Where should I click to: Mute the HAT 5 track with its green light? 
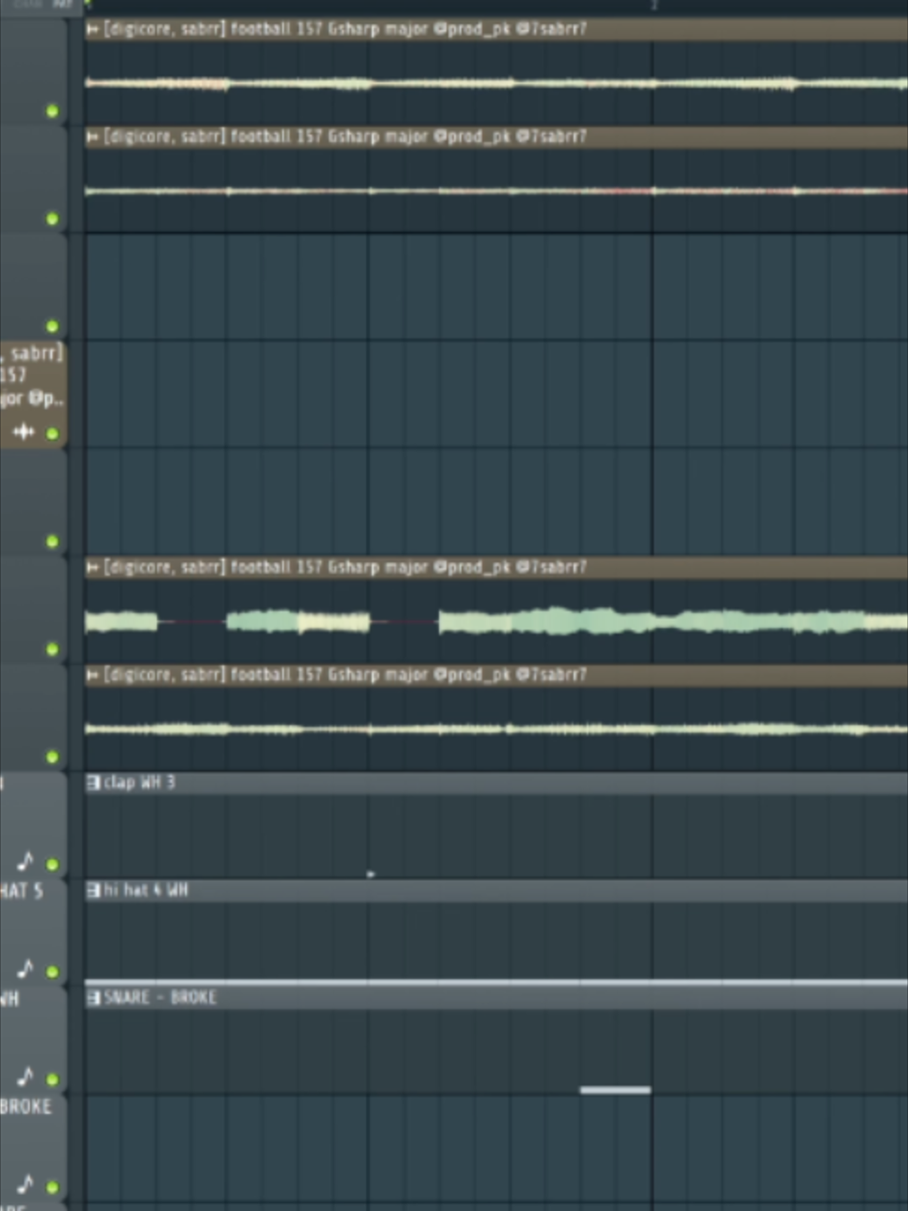[x=52, y=972]
